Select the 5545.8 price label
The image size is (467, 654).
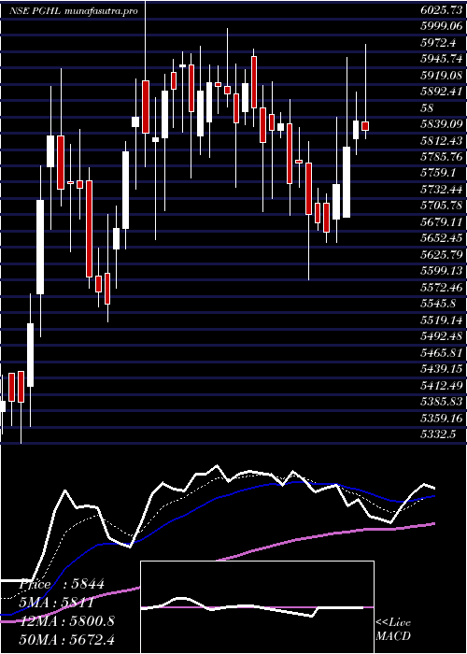click(x=437, y=304)
